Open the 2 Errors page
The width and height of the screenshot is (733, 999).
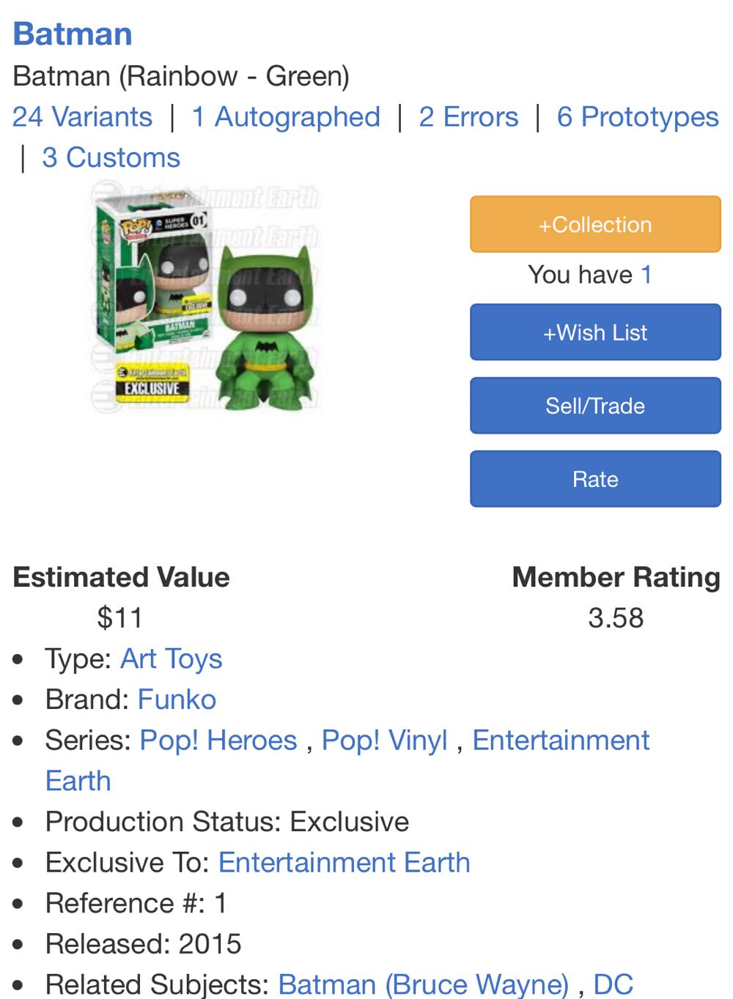click(468, 116)
